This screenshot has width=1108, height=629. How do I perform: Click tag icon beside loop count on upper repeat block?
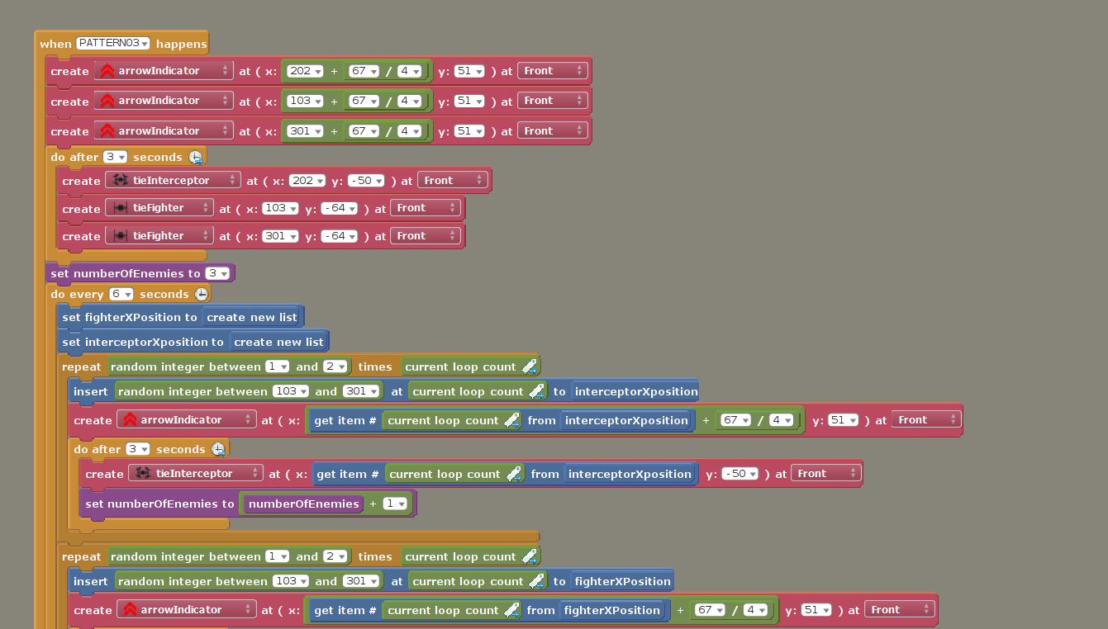530,367
